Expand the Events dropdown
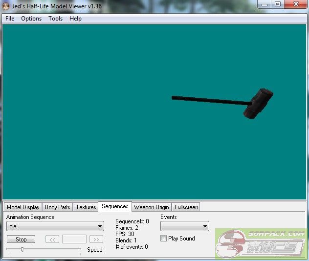Screen dimensions: 309x261 [x=185, y=226]
